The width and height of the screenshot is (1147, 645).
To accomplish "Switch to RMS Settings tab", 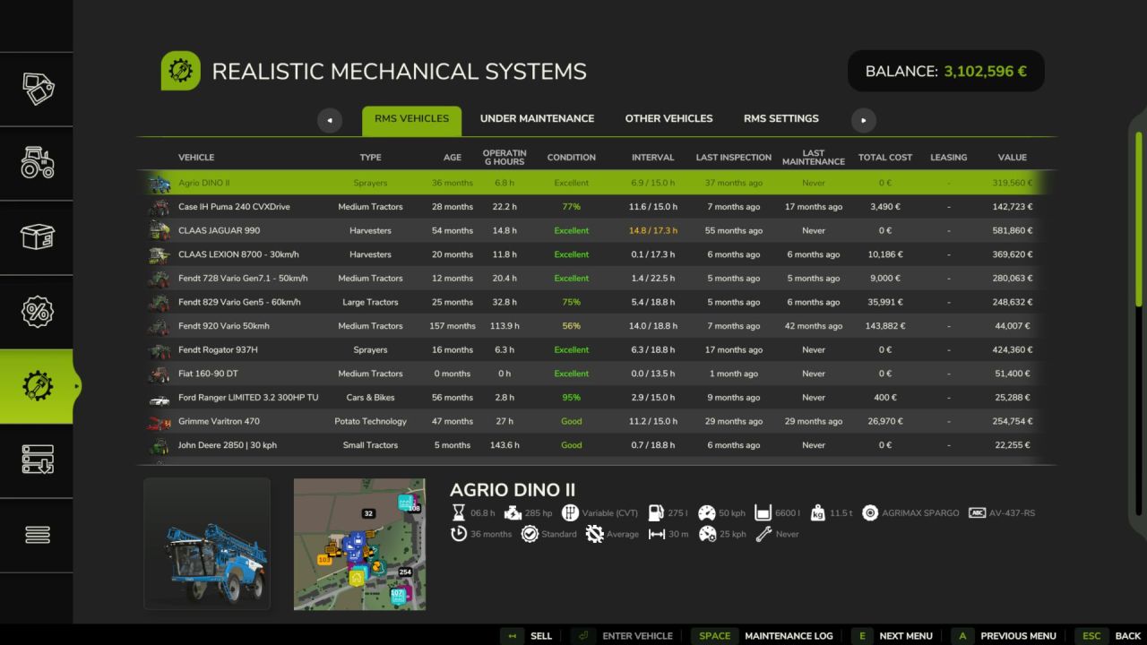I will 780,118.
